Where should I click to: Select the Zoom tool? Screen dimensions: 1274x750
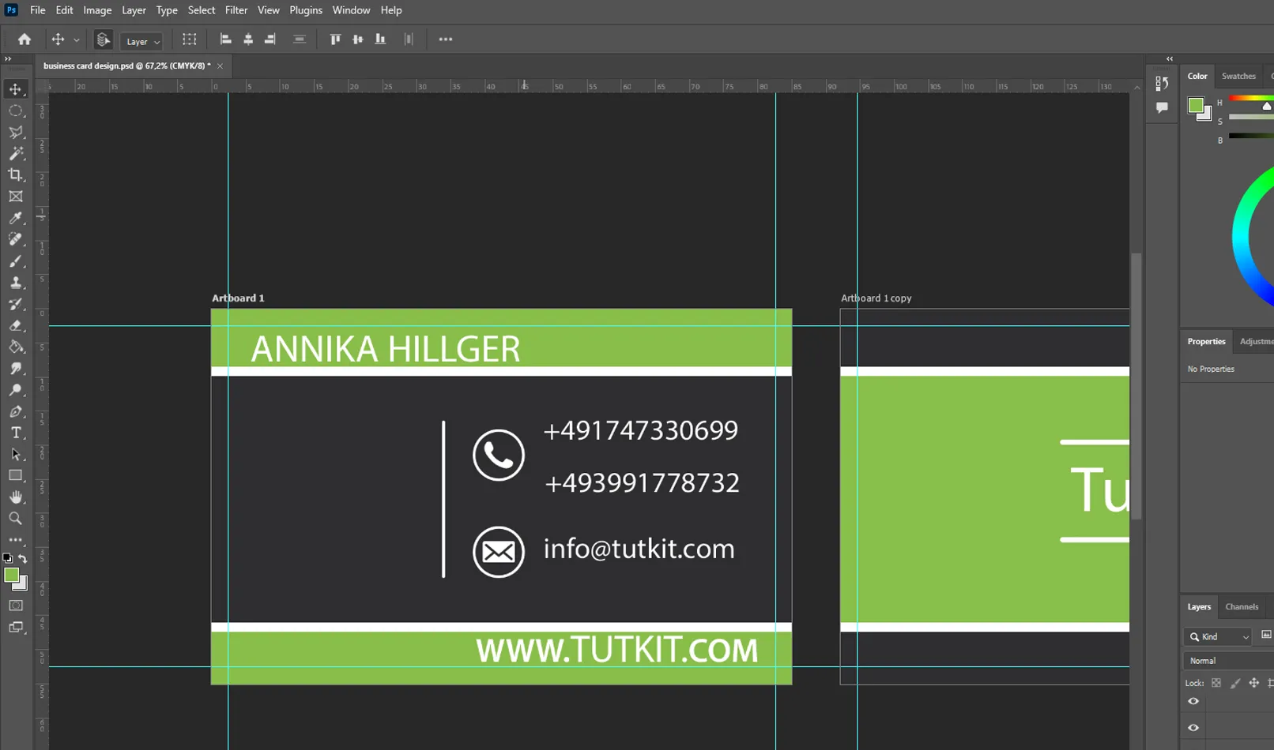pyautogui.click(x=16, y=519)
